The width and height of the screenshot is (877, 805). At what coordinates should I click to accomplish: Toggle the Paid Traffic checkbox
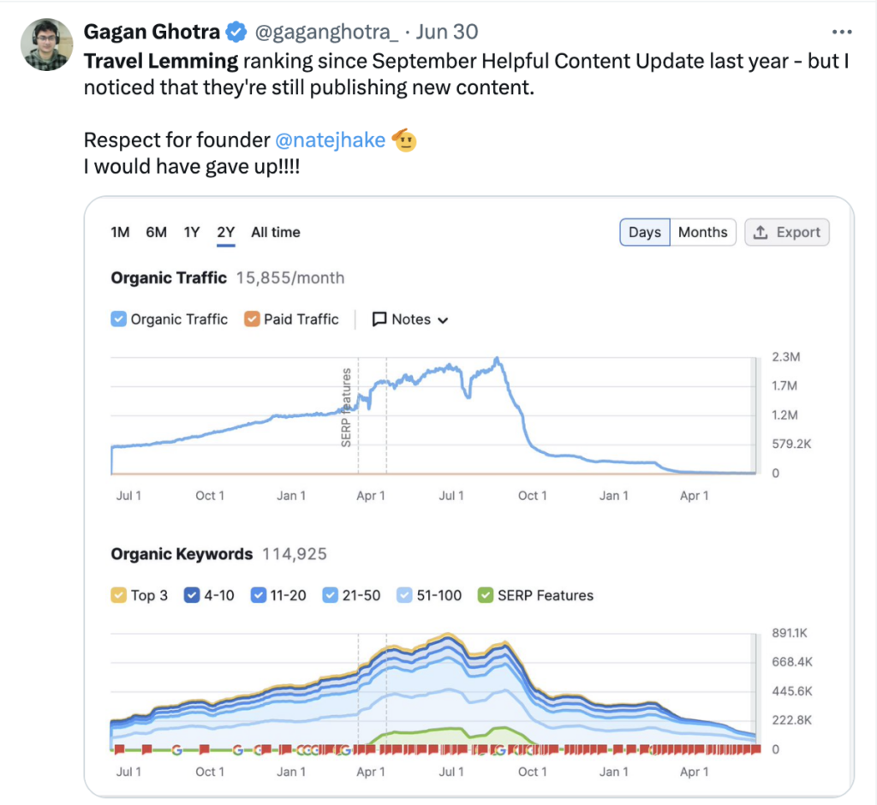tap(252, 319)
